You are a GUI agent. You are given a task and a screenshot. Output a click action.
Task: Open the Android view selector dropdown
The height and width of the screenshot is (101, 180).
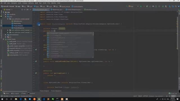pos(8,10)
